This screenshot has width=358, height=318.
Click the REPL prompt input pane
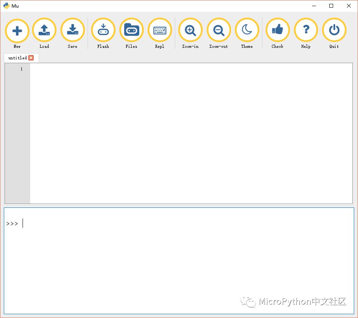(x=179, y=261)
